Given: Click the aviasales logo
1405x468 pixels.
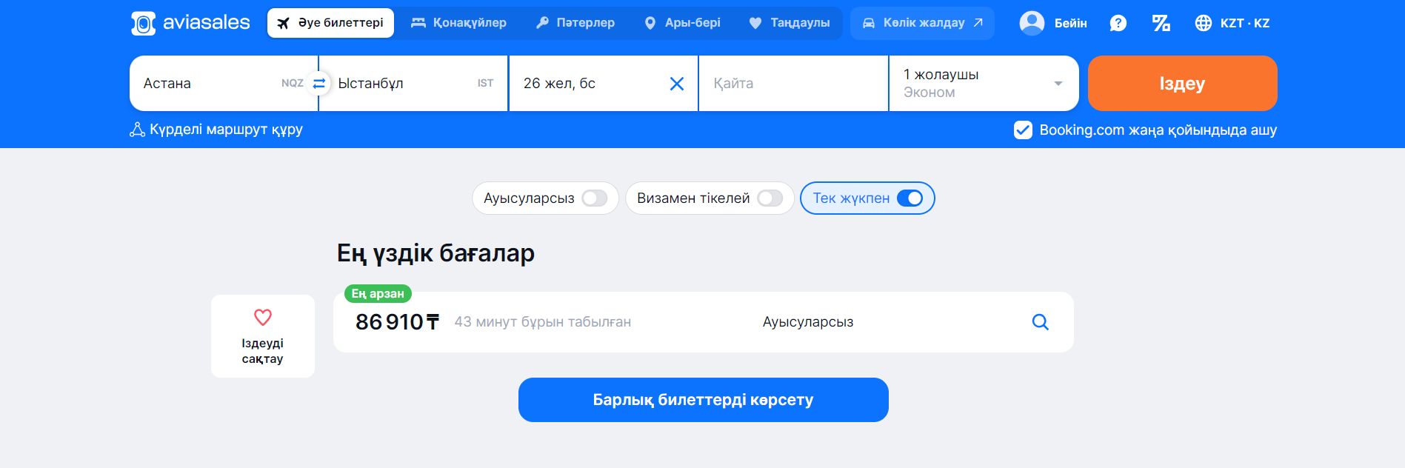Looking at the screenshot, I should point(190,23).
